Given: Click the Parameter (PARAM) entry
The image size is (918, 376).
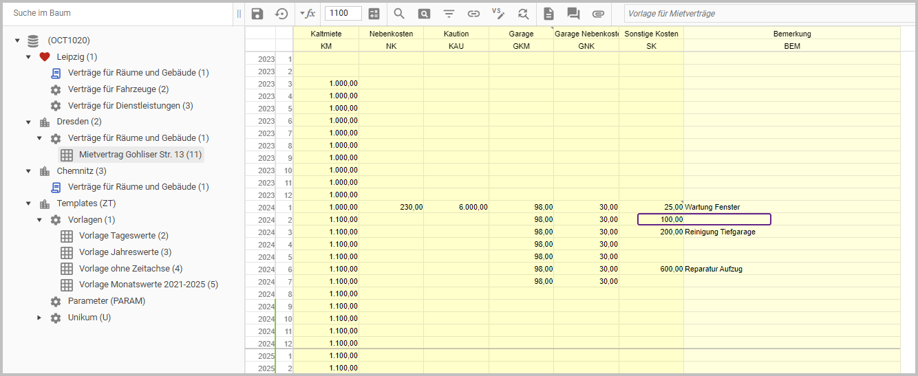Looking at the screenshot, I should [x=106, y=301].
